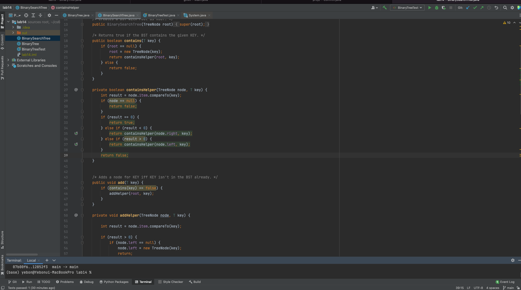Expand the out folder in project tree
This screenshot has height=290, width=521.
[x=13, y=33]
